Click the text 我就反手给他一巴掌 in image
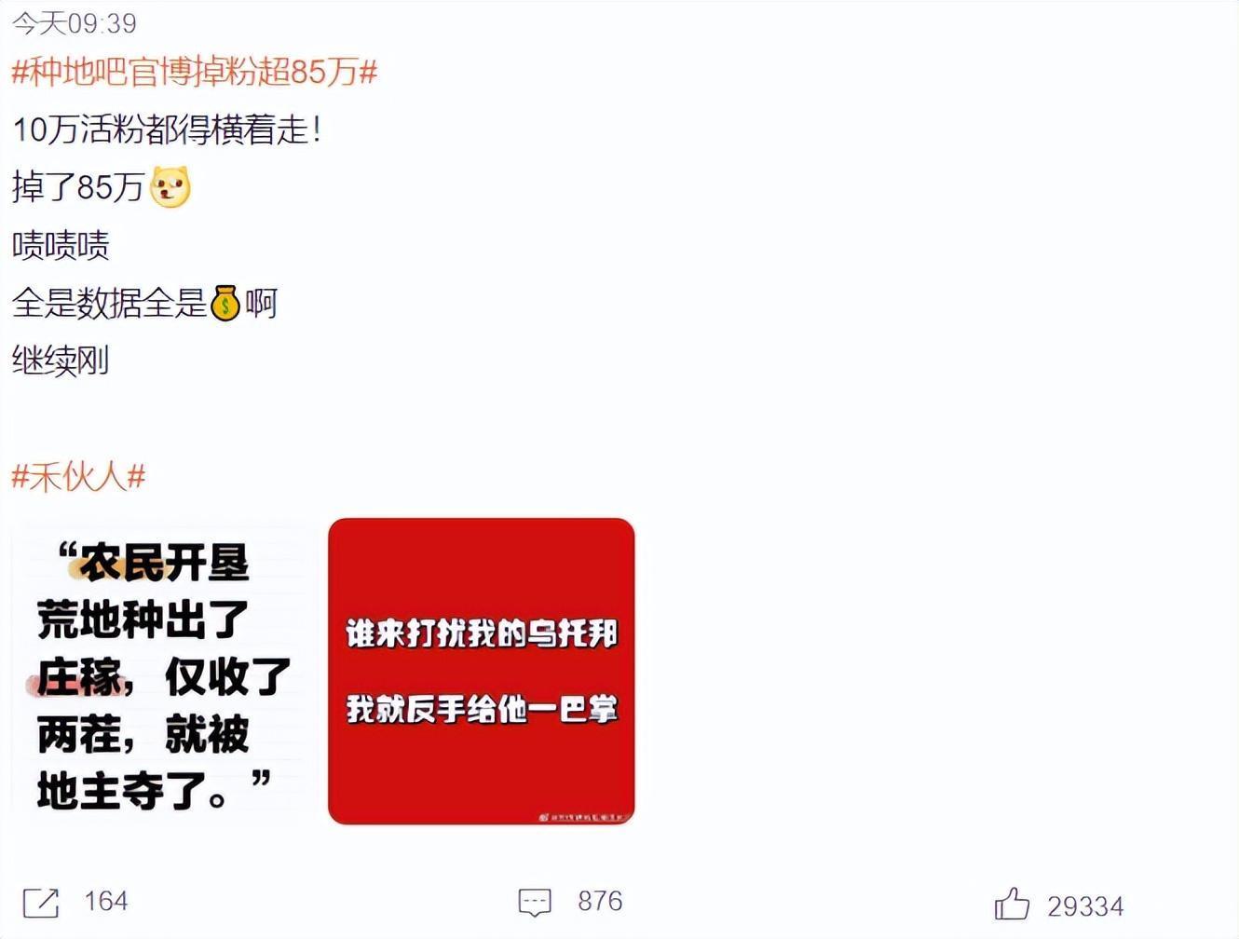Viewport: 1239px width, 939px height. click(x=482, y=709)
